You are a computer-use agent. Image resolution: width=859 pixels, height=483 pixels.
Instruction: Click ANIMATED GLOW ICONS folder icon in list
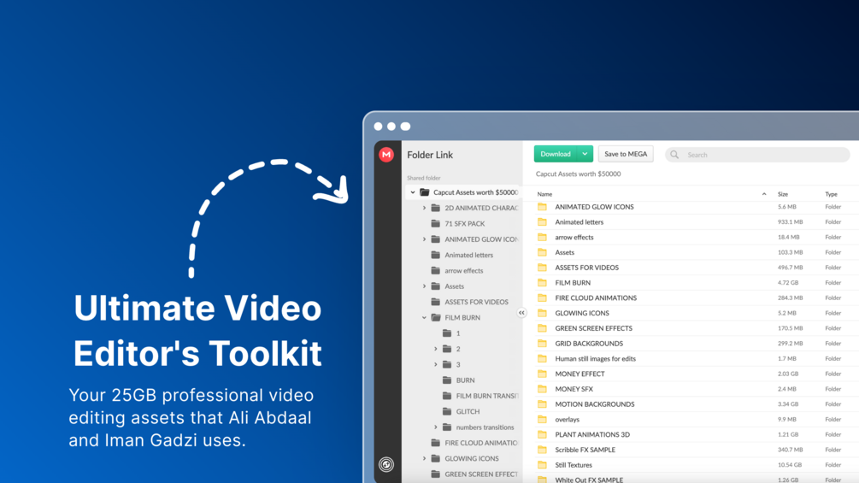tap(542, 207)
